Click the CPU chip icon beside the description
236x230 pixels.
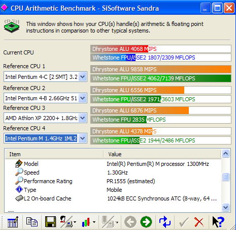point(12,26)
